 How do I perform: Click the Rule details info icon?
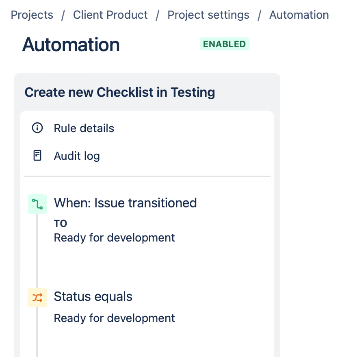pyautogui.click(x=37, y=128)
